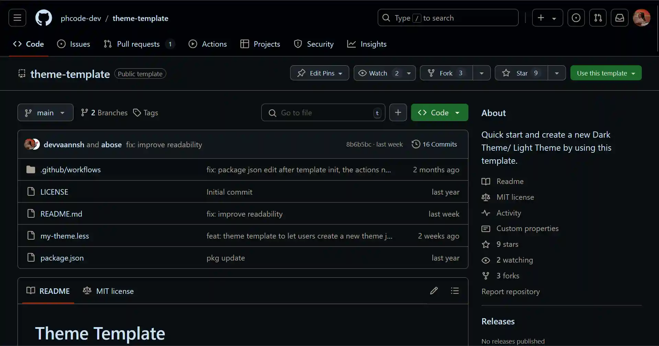Screen dimensions: 659x346
Task: Click the star icon beside 9 stars
Action: 486,244
